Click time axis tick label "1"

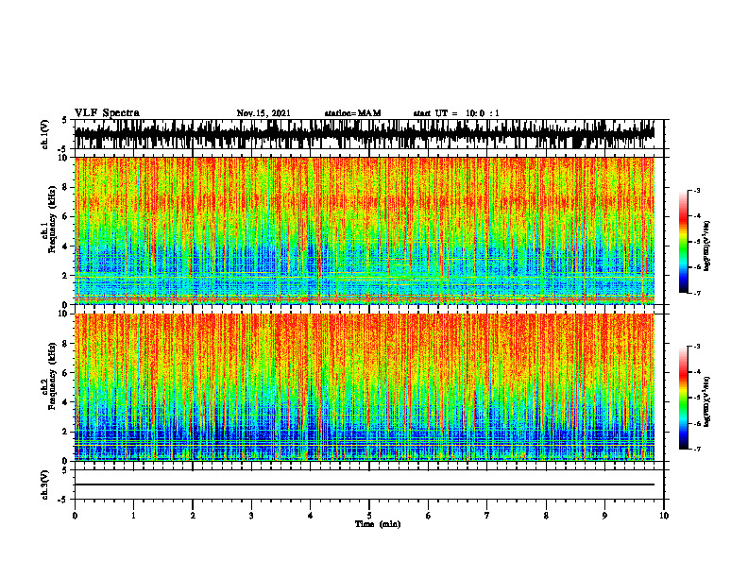coord(133,516)
